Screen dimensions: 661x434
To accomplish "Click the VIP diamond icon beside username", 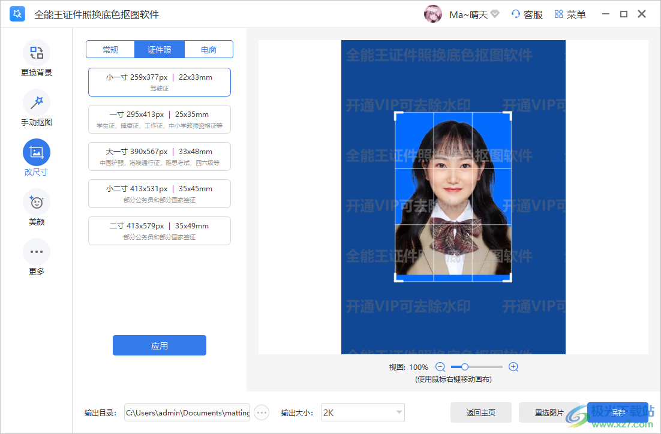I will coord(495,14).
